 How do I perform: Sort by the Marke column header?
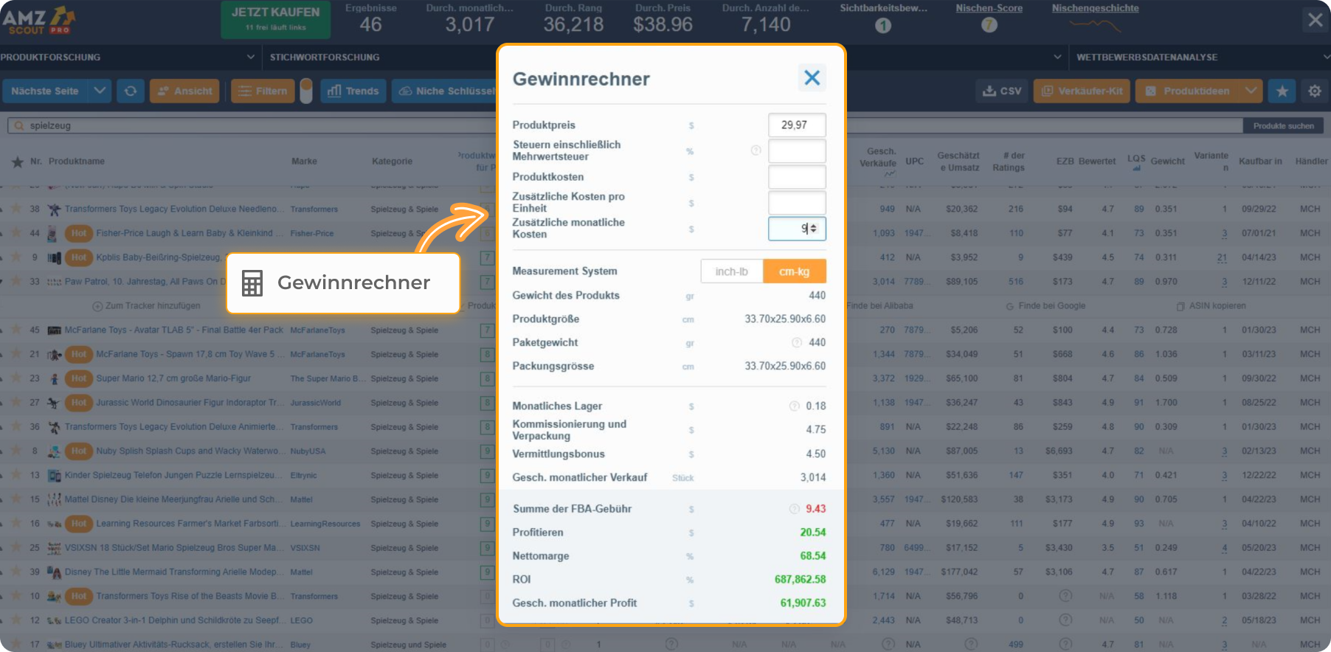304,162
